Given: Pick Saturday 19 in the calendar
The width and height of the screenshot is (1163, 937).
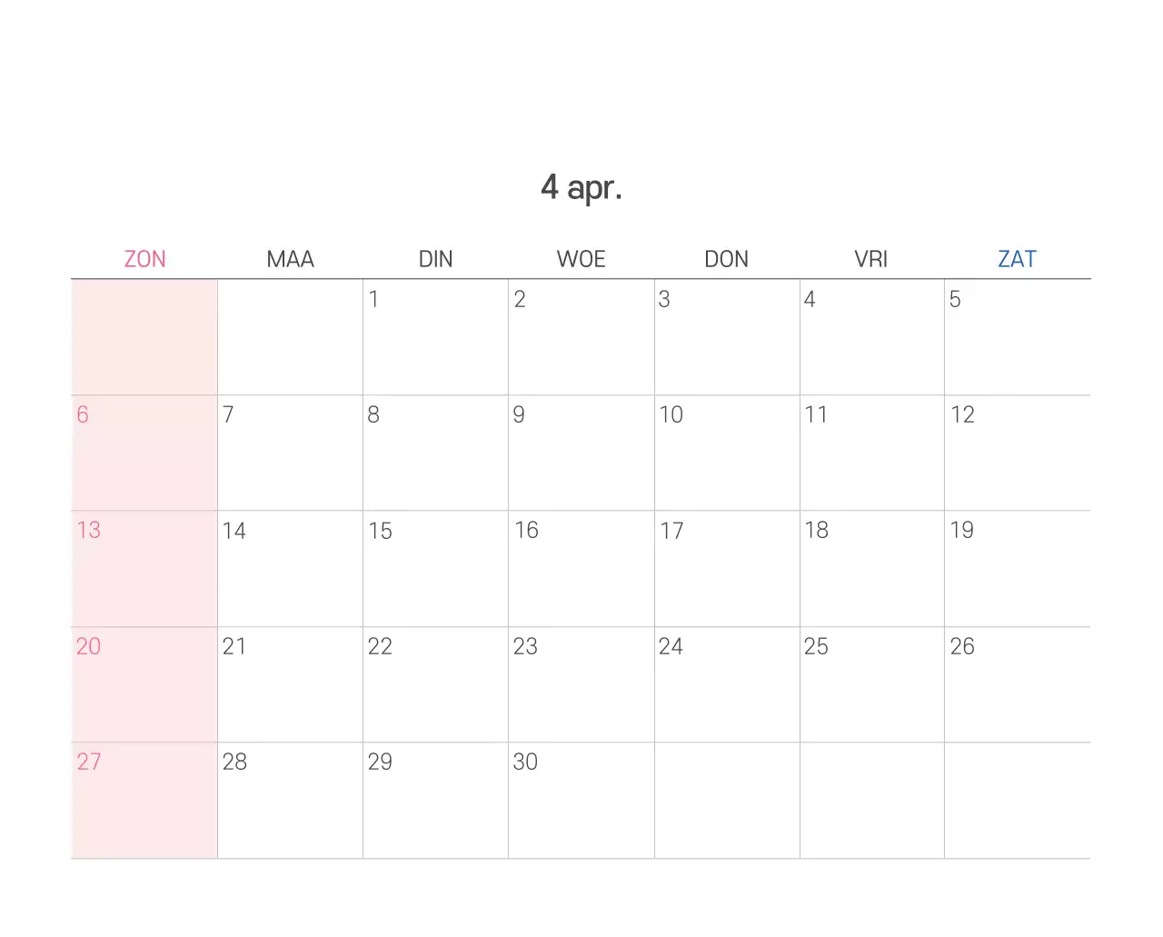Looking at the screenshot, I should 1017,568.
